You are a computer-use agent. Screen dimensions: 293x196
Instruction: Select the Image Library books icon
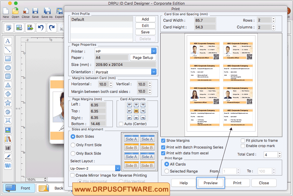(8, 139)
